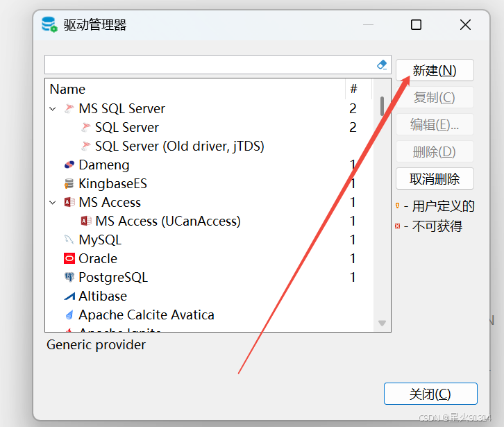
Task: Click the 用户定义的 legend text
Action: click(444, 206)
